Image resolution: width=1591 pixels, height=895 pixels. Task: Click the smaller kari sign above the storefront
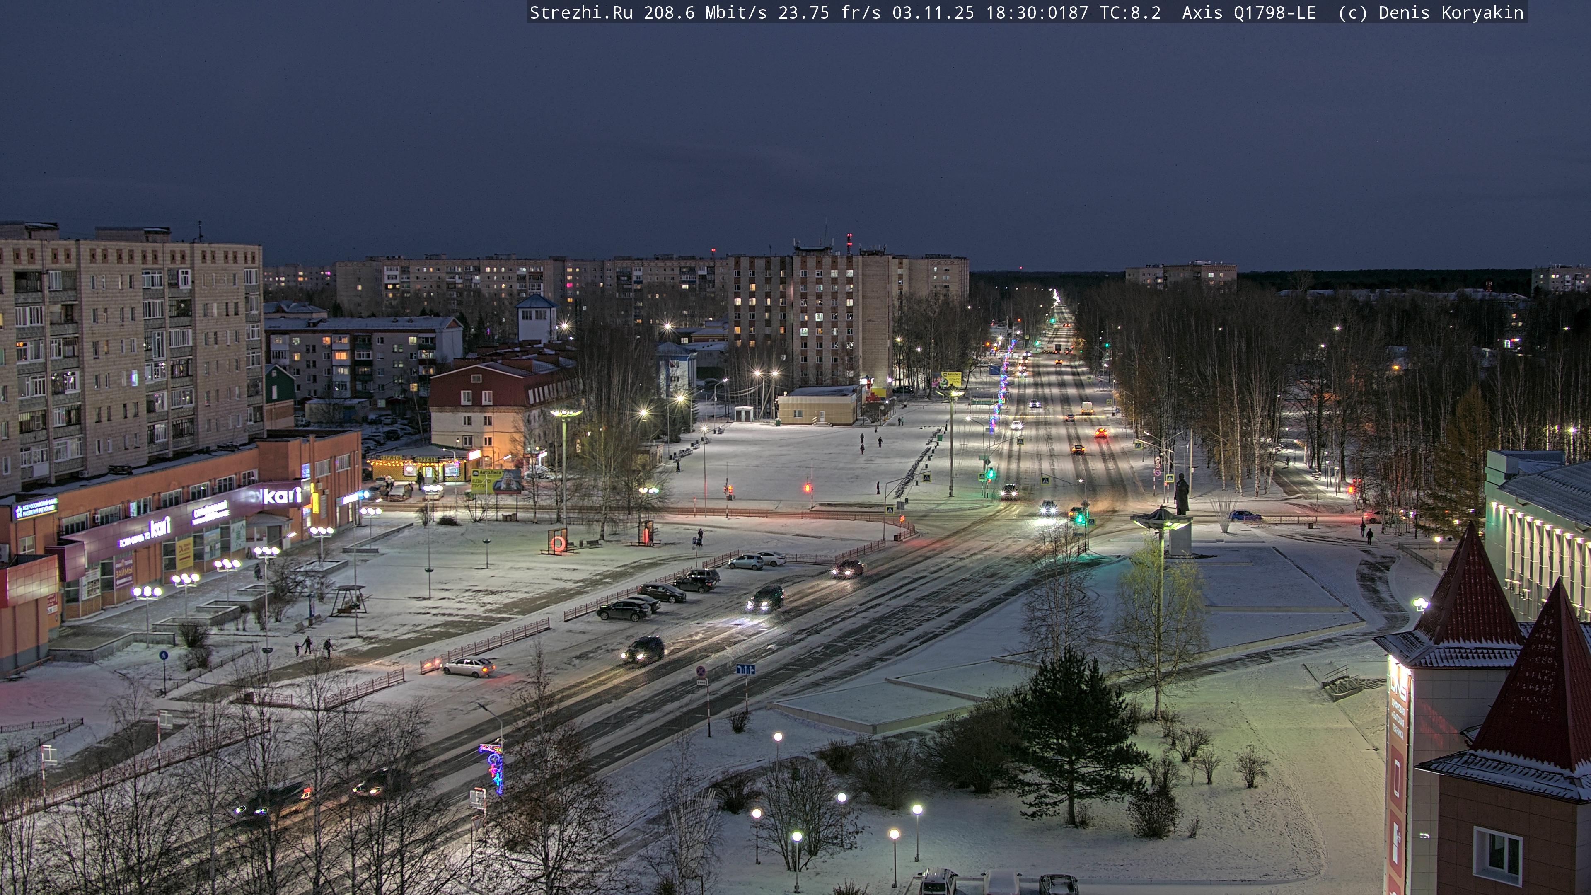(160, 527)
